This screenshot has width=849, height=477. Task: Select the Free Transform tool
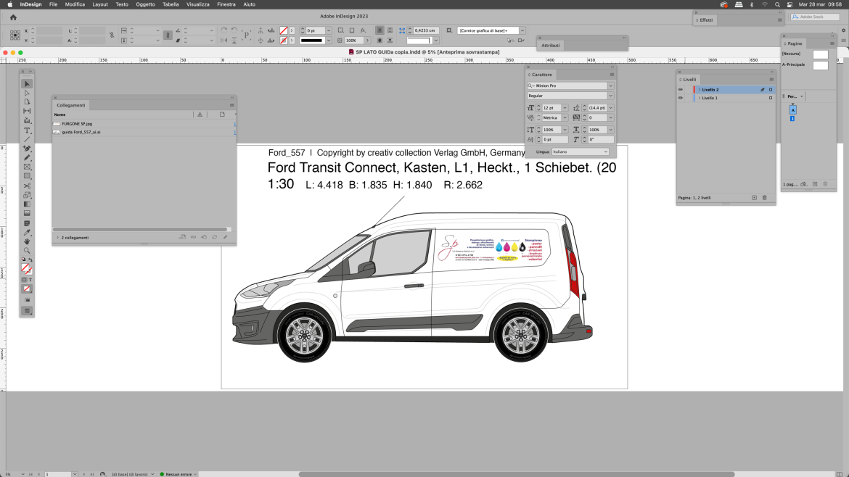27,195
